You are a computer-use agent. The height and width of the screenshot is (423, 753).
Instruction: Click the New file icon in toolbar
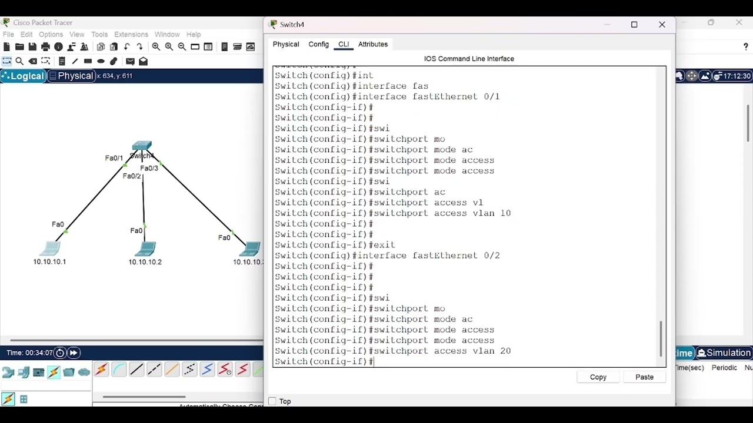6,47
